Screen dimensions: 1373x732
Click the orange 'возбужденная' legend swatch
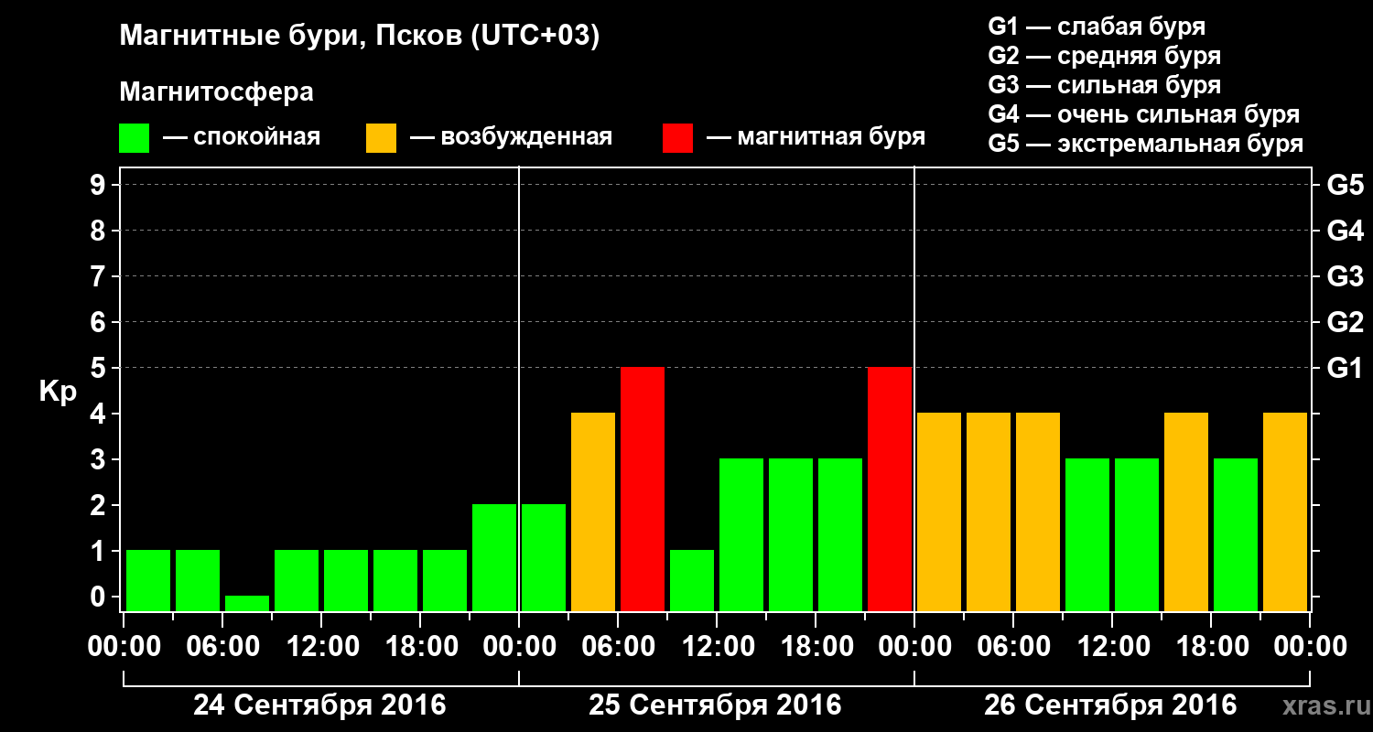pyautogui.click(x=381, y=138)
